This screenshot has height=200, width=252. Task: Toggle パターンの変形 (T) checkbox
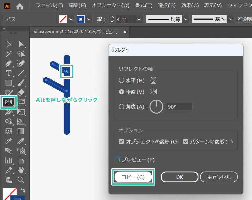[x=186, y=142]
